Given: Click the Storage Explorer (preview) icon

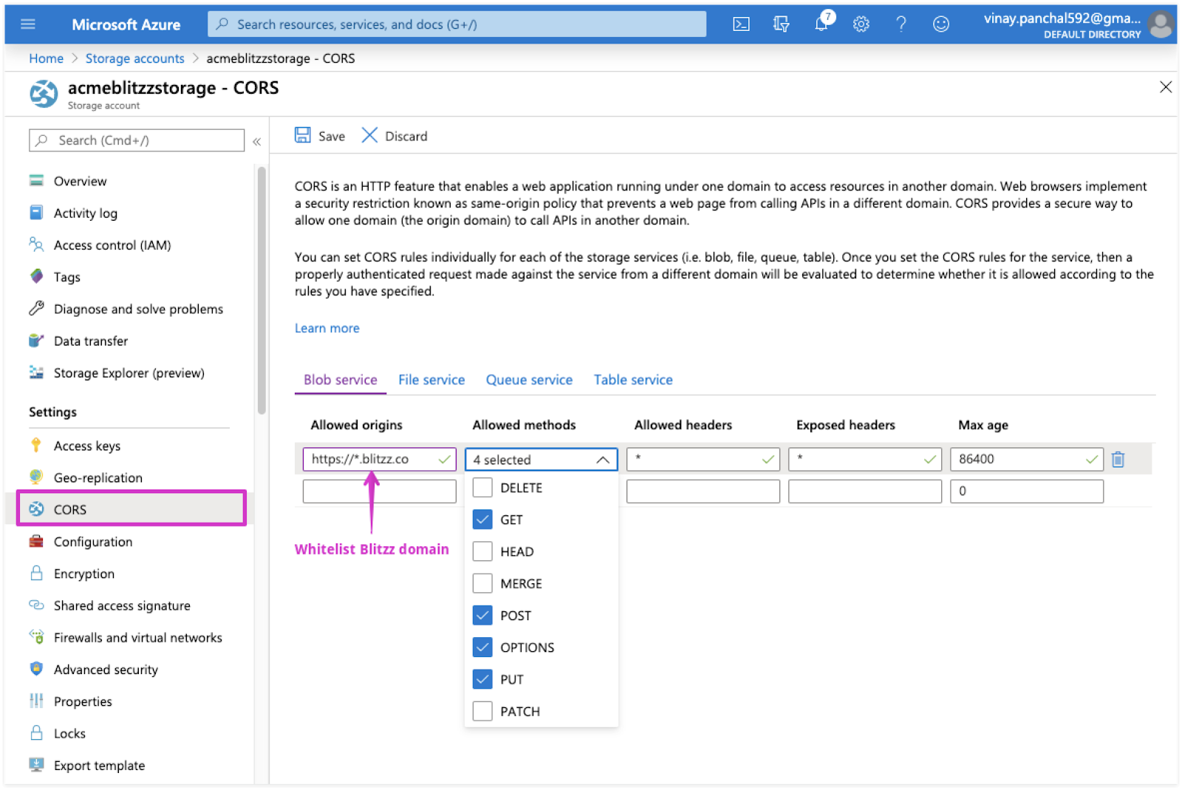Looking at the screenshot, I should [36, 372].
